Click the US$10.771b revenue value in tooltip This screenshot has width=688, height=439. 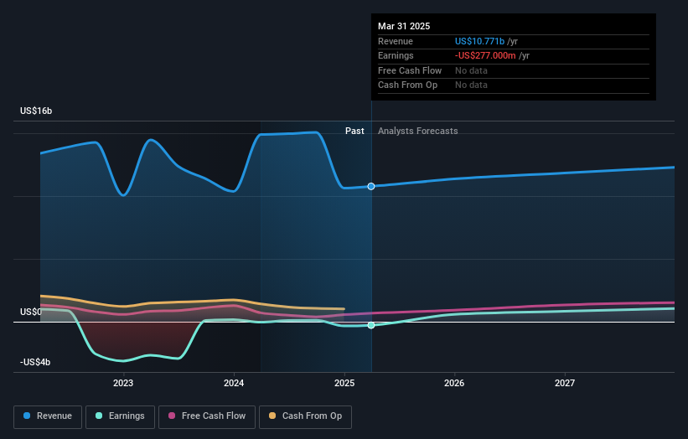479,41
